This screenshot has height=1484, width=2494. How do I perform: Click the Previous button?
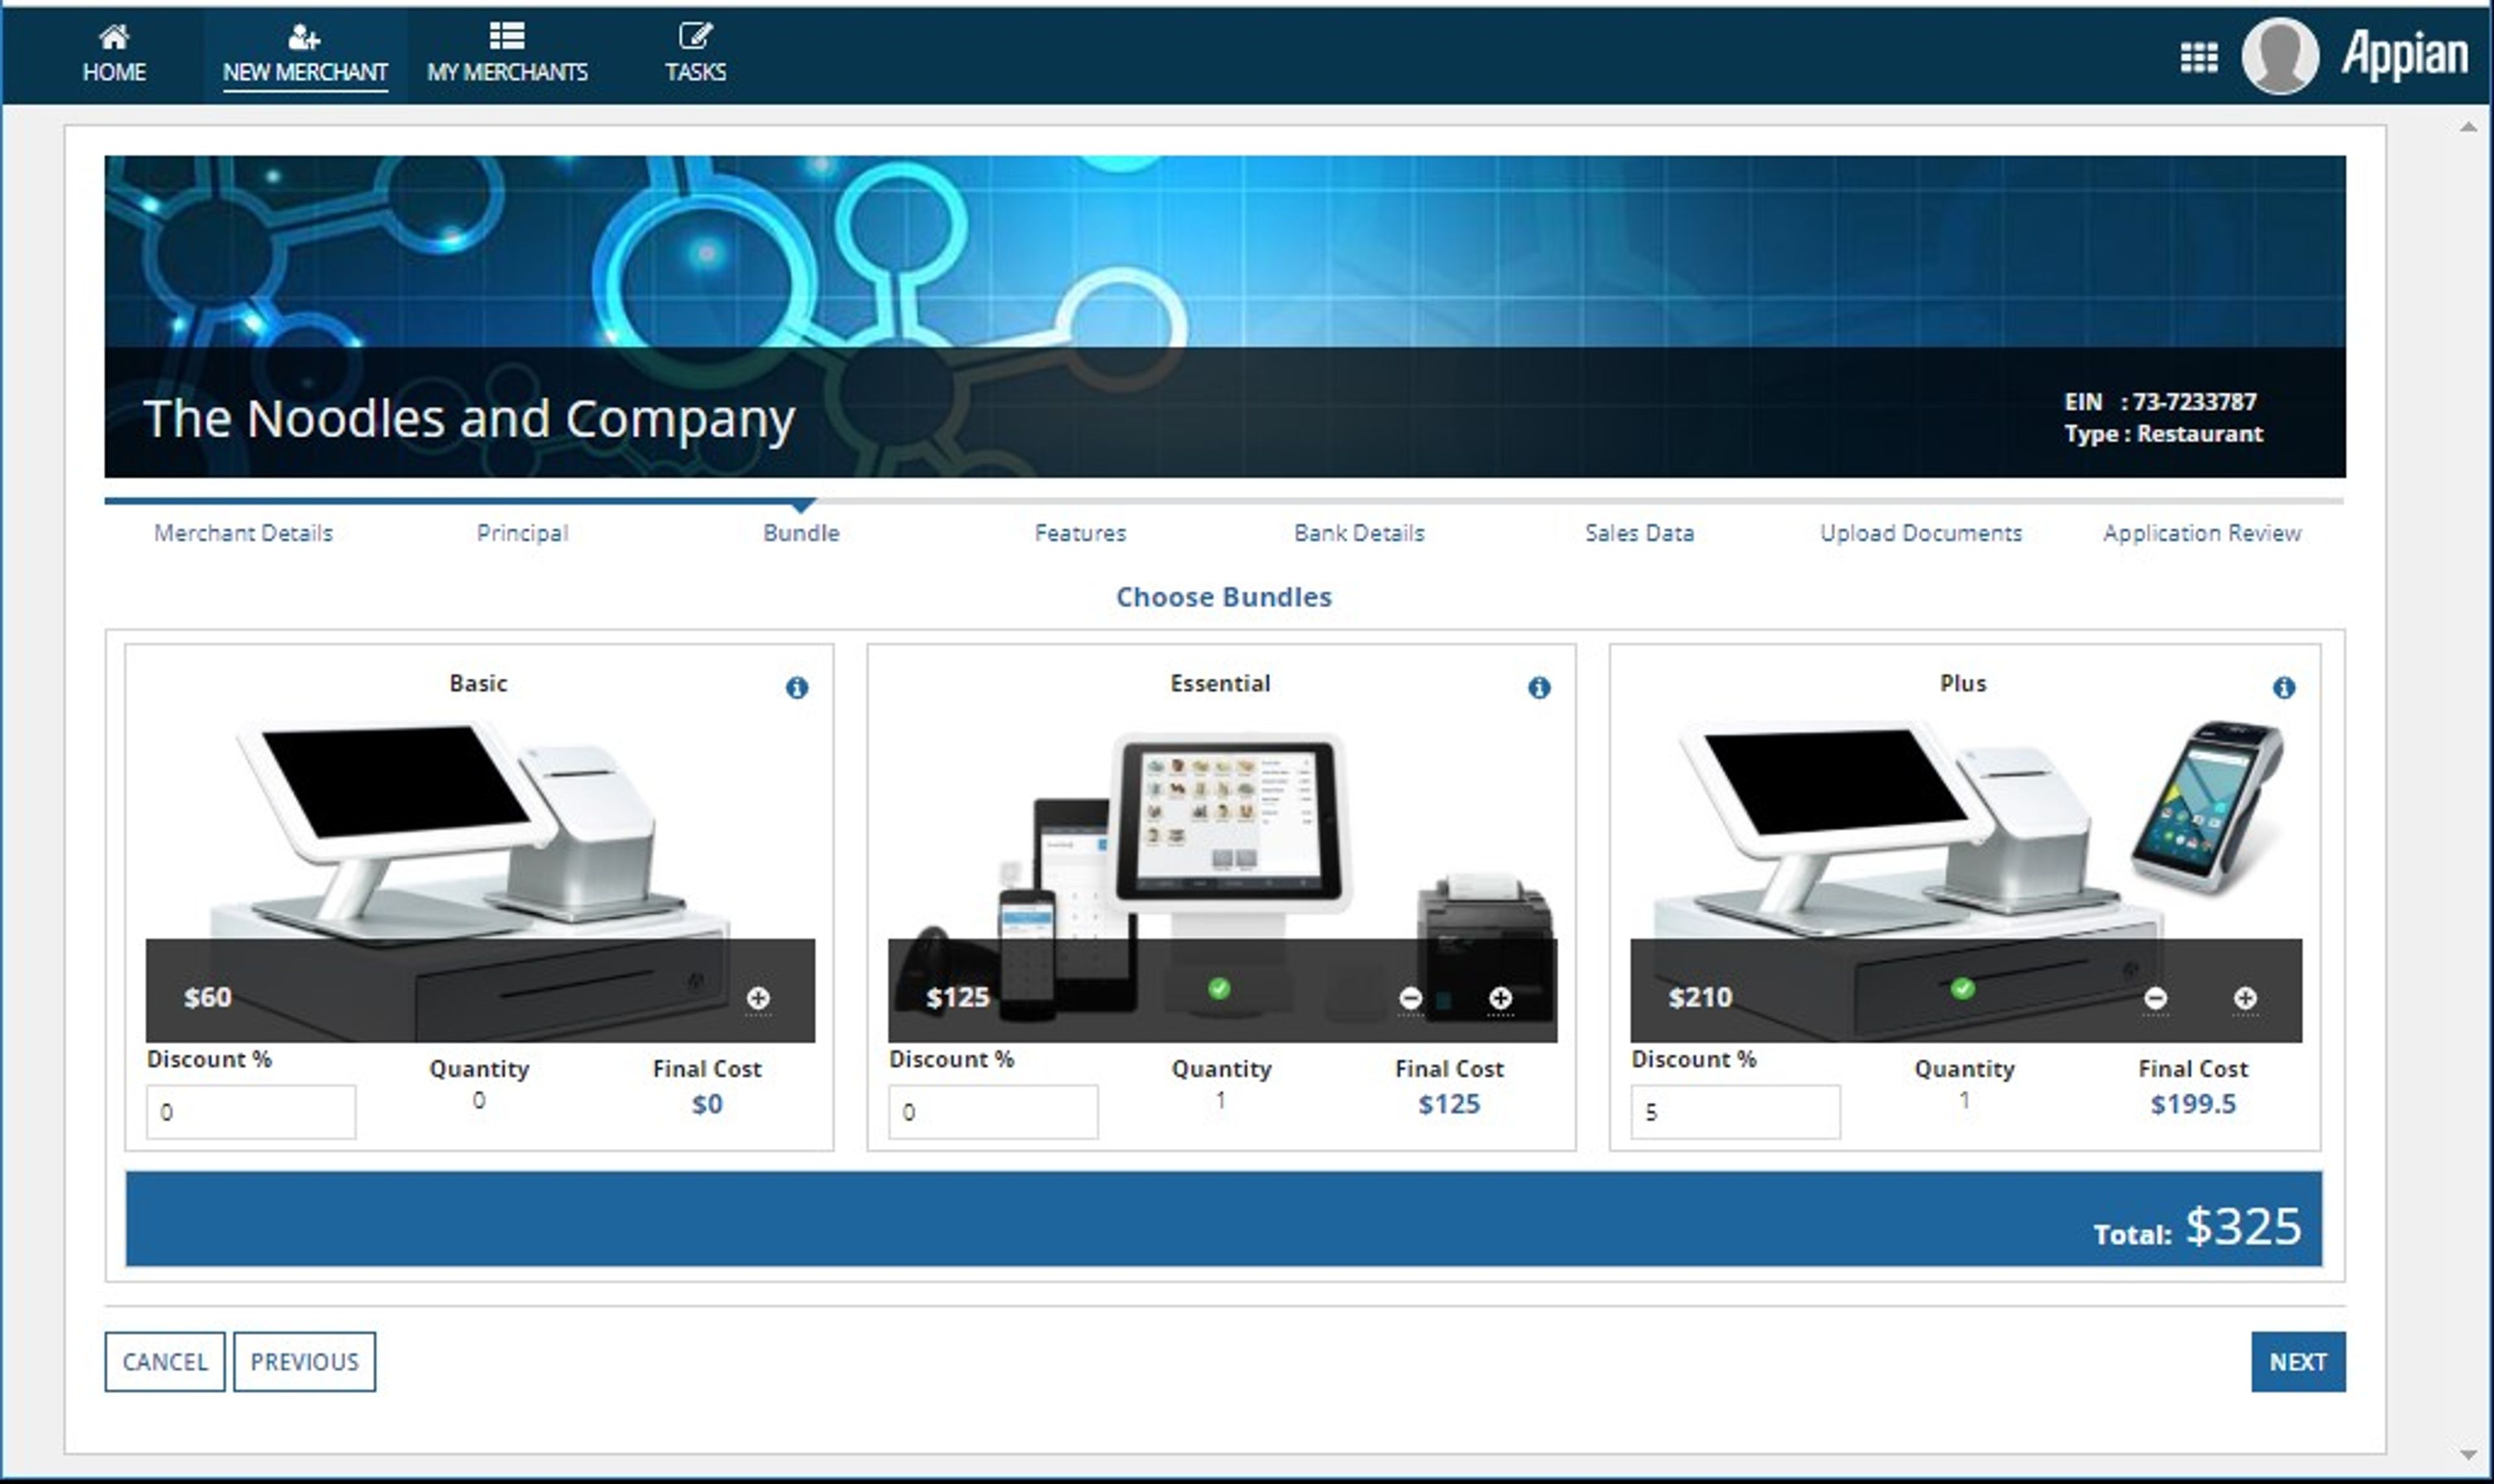[x=304, y=1361]
